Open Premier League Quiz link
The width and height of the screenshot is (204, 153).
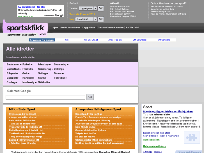[161, 12]
